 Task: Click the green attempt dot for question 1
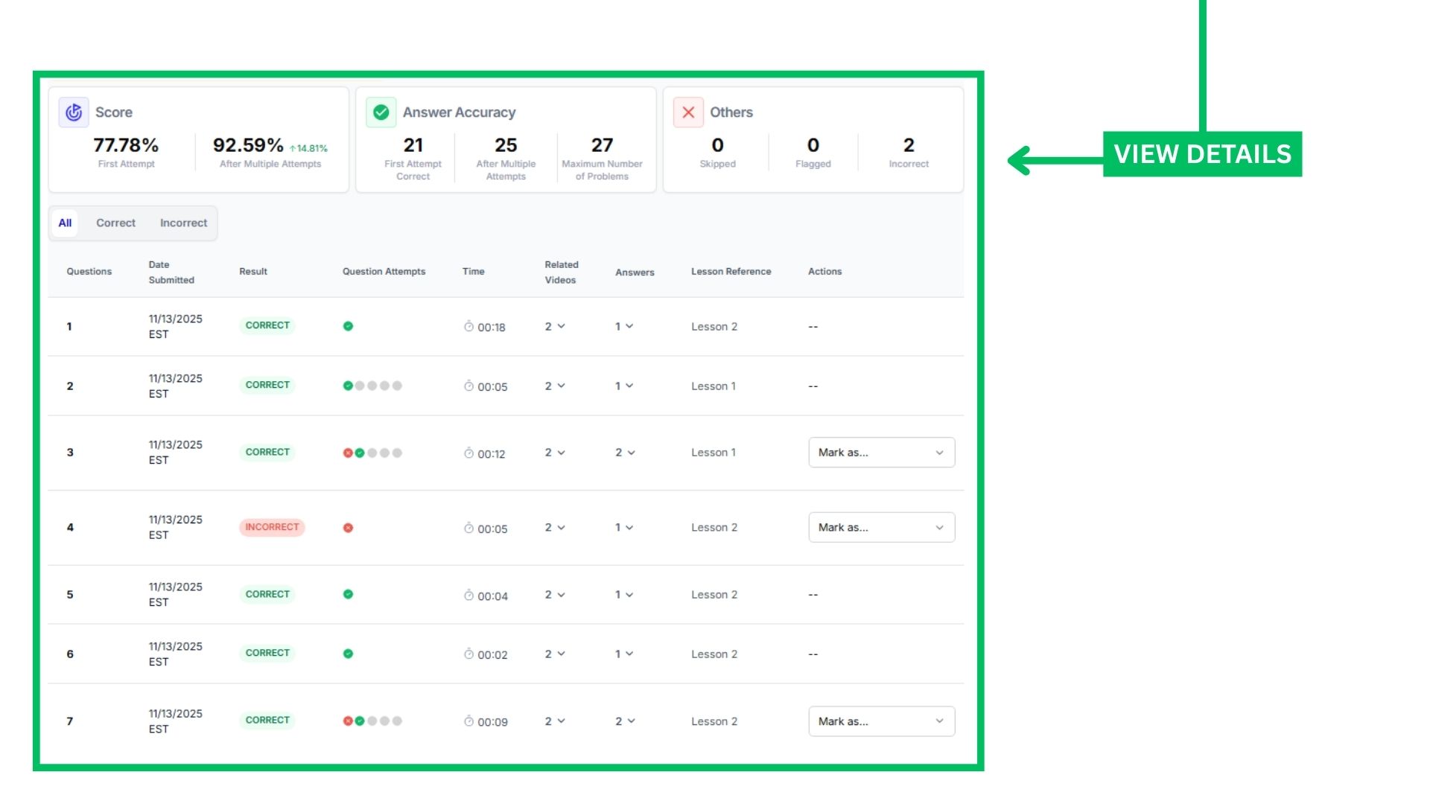(x=348, y=326)
